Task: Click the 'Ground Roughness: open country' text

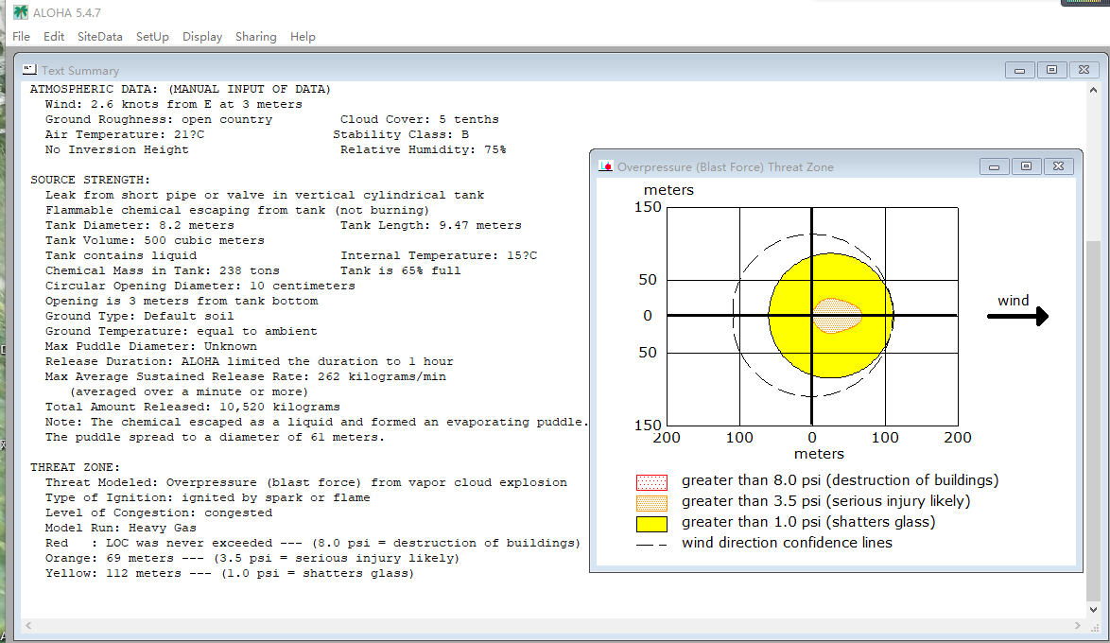Action: click(159, 120)
